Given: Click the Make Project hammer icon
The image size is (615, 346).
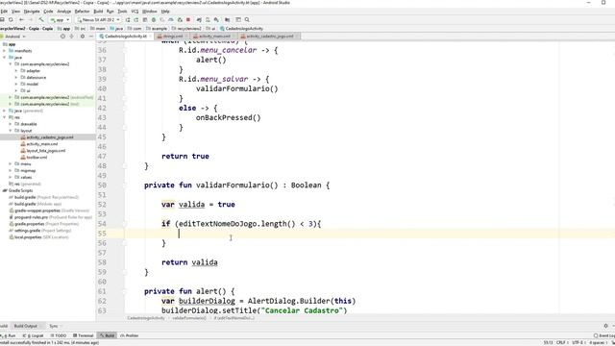Looking at the screenshot, I should (40, 19).
